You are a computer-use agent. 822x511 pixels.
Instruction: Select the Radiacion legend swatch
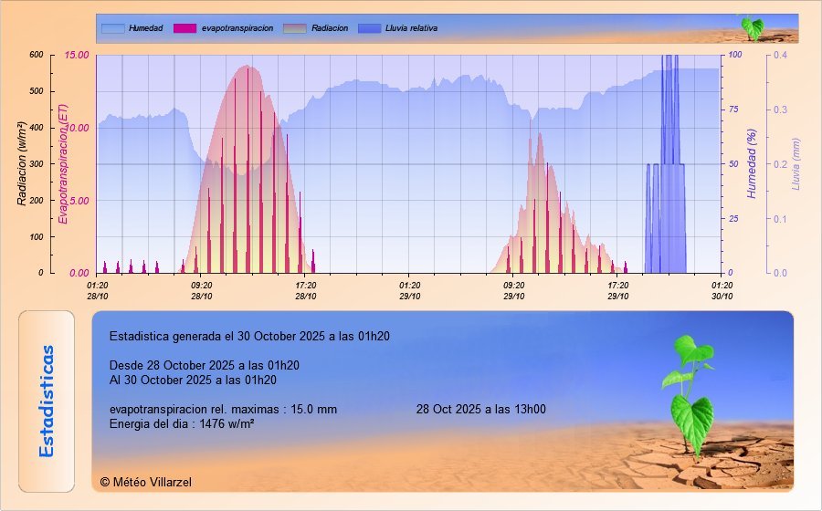pyautogui.click(x=295, y=28)
